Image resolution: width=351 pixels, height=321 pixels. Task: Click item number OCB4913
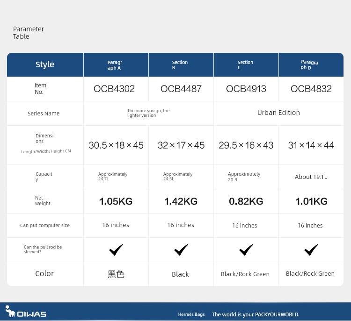pos(246,89)
